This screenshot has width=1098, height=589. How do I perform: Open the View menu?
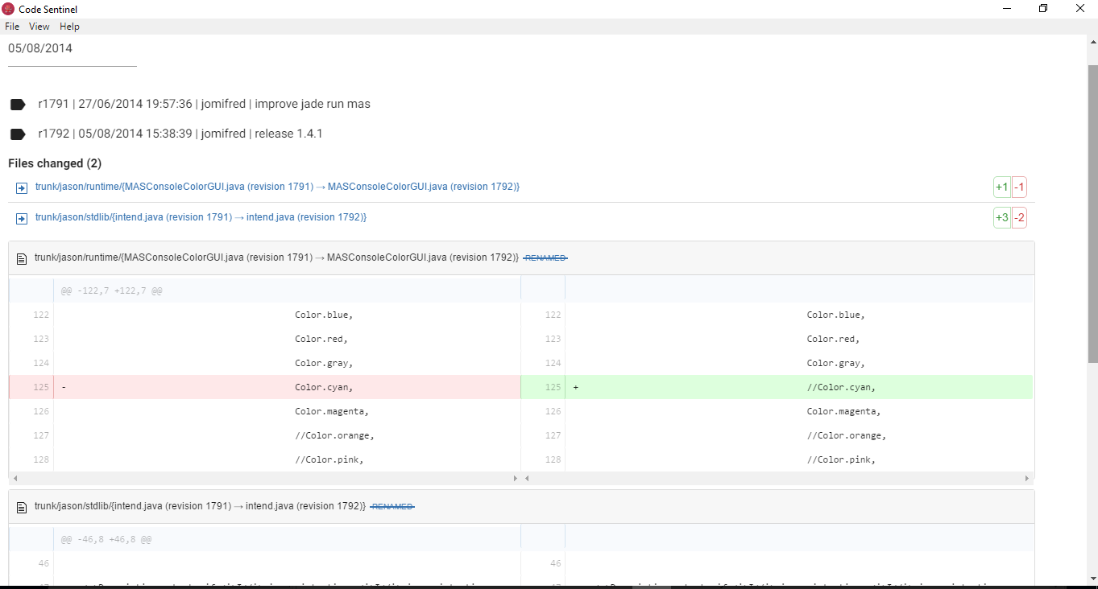(39, 27)
